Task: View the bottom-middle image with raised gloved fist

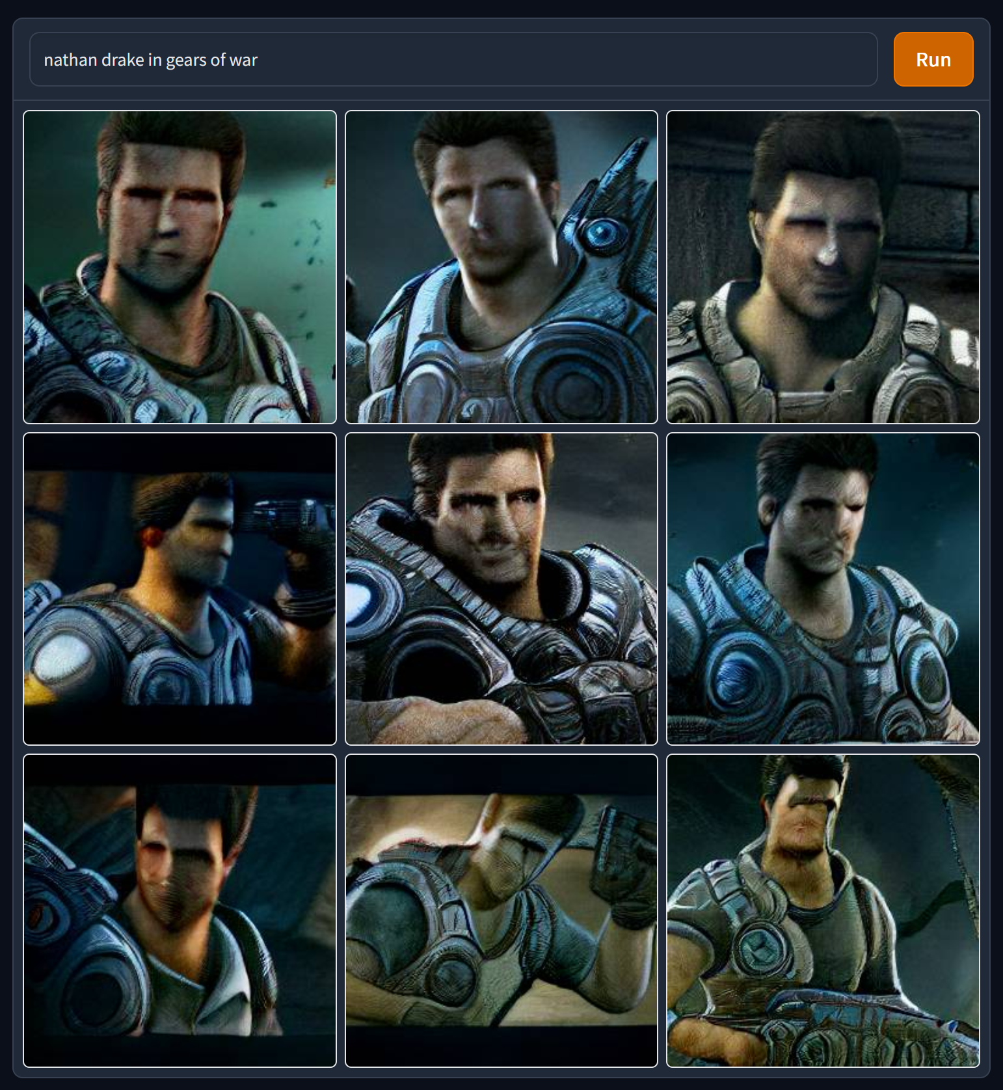Action: point(501,910)
